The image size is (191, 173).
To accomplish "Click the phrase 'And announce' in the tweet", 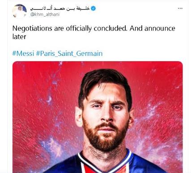I will (x=153, y=28).
